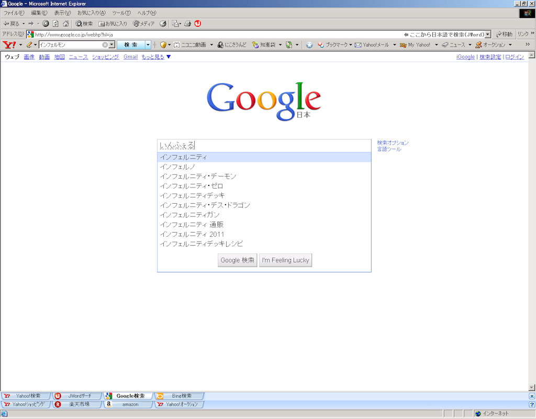This screenshot has width=536, height=419.
Task: Open Yahoo!メール from toolbar
Action: tap(372, 45)
